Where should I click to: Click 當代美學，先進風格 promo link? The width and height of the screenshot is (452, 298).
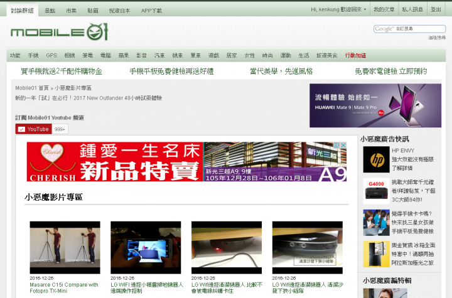[x=281, y=71]
